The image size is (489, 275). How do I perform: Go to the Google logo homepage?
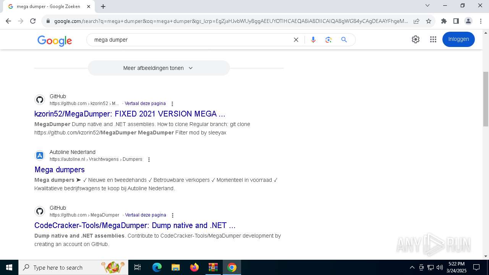point(55,40)
